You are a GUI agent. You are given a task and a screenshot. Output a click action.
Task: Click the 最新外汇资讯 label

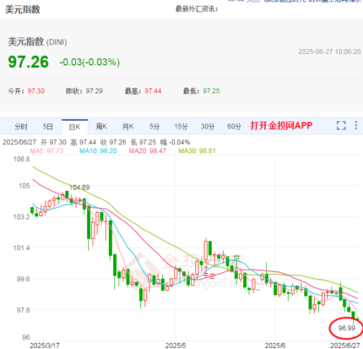coord(197,9)
